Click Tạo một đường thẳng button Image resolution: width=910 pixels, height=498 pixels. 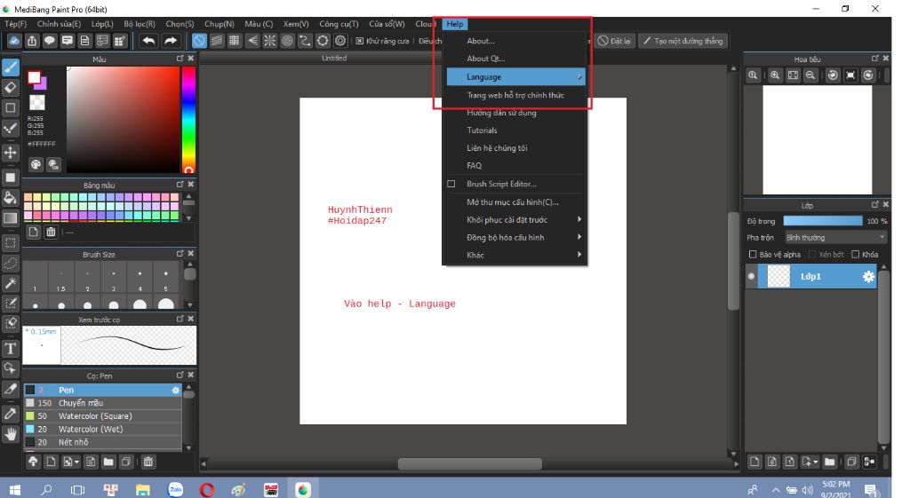pyautogui.click(x=682, y=41)
